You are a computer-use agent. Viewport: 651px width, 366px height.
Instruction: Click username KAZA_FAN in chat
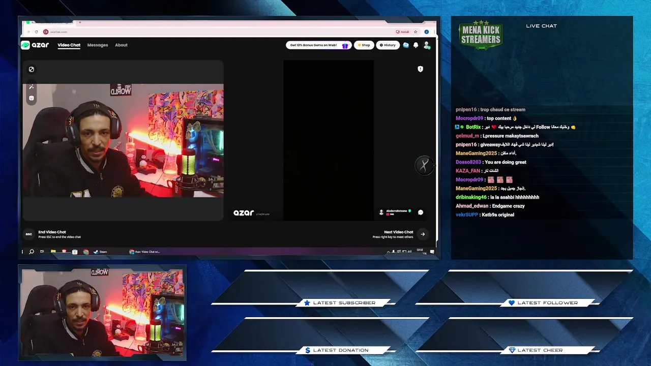tap(468, 171)
